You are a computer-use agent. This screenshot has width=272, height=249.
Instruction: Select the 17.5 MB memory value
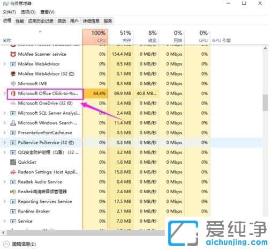click(123, 202)
